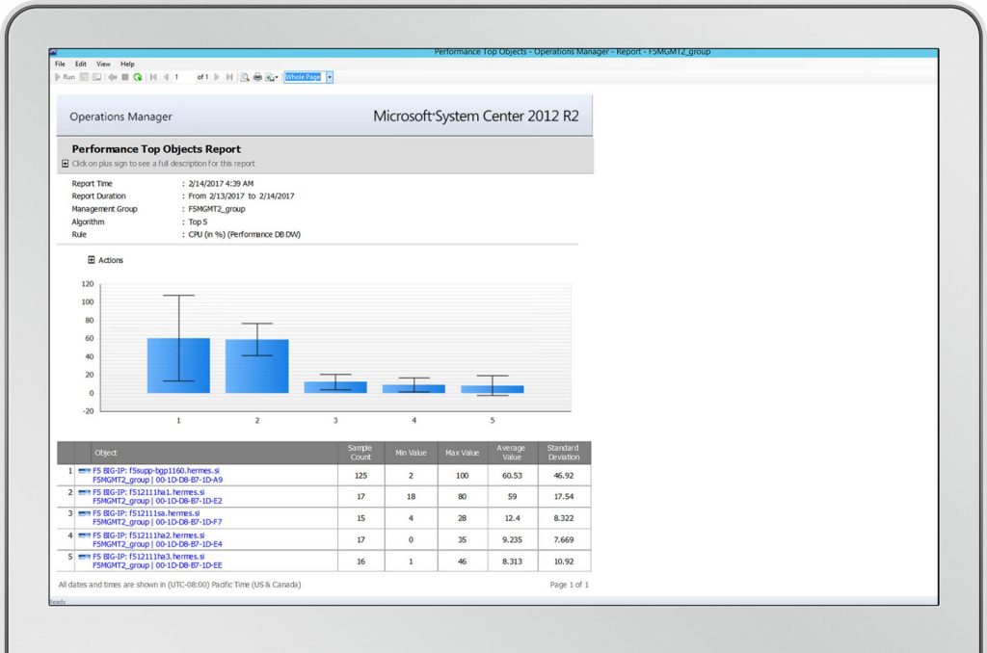Image resolution: width=987 pixels, height=653 pixels.
Task: Refresh the report with the green icon
Action: [x=137, y=77]
